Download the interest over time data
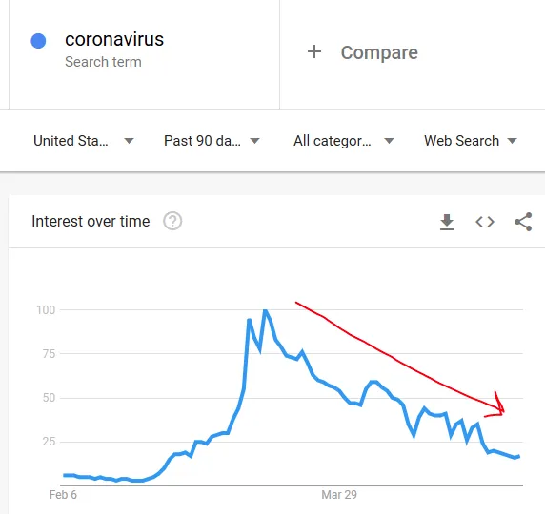This screenshot has height=514, width=545. coord(447,222)
